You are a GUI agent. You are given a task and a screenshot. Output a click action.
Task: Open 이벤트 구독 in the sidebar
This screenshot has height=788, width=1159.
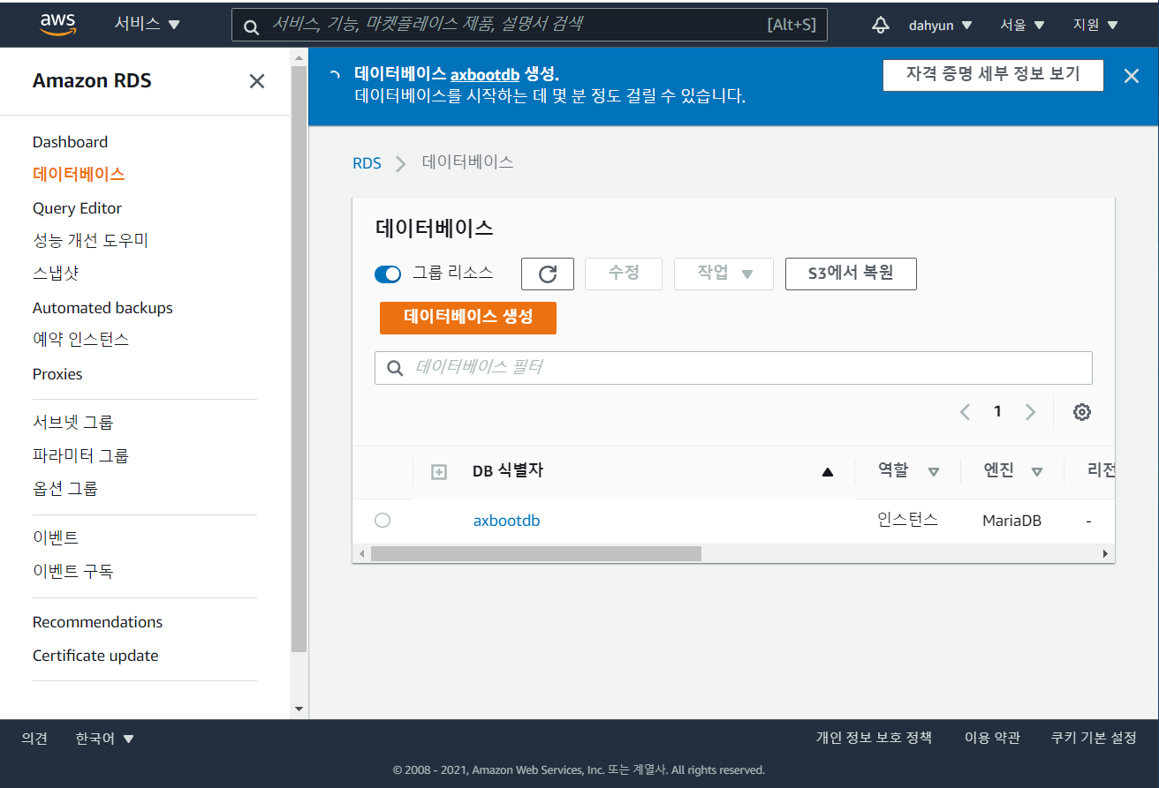pos(72,572)
